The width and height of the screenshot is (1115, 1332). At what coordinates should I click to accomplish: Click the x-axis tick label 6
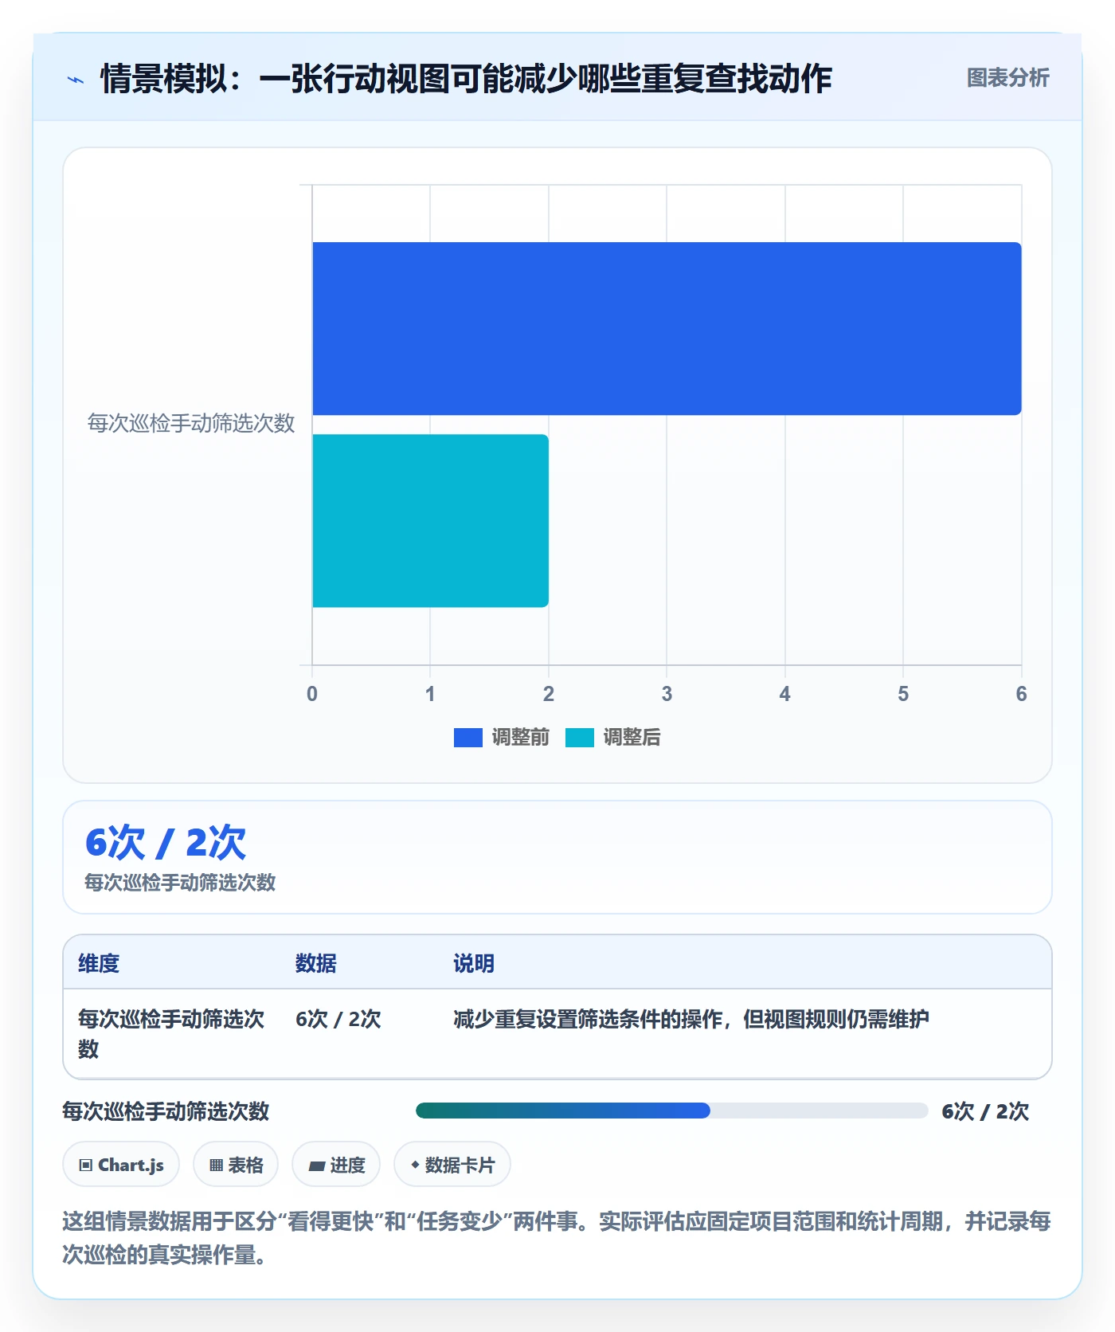[x=1021, y=694]
